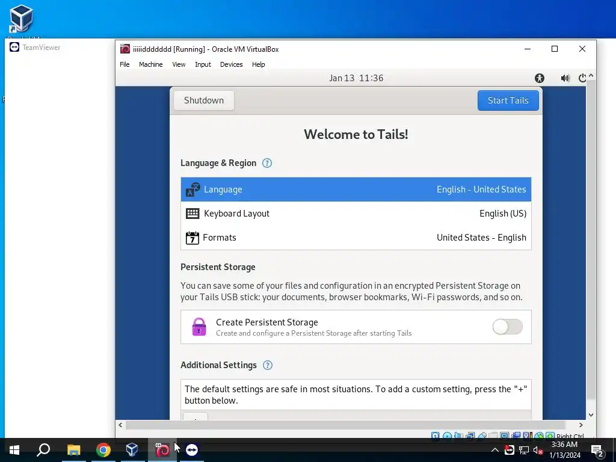
Task: Open TeamViewer from the taskbar
Action: (x=192, y=450)
